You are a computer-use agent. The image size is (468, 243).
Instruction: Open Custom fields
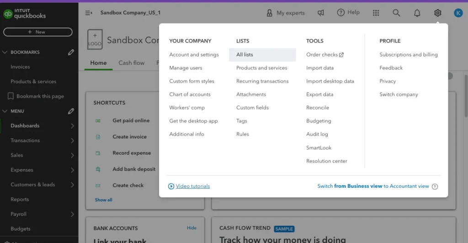[x=252, y=108]
